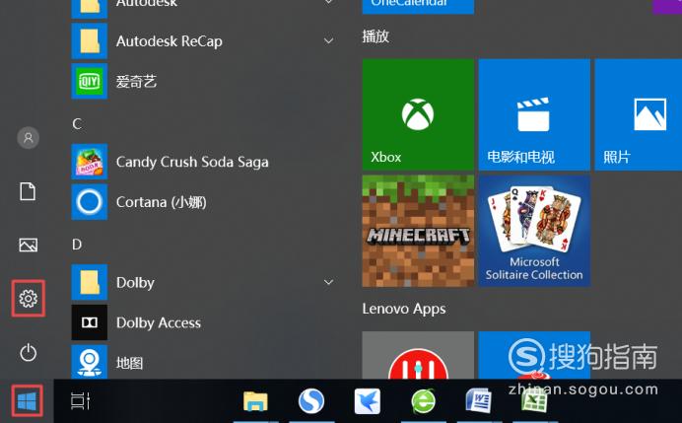682x423 pixels.
Task: Open the Minecraft tile
Action: tap(418, 231)
